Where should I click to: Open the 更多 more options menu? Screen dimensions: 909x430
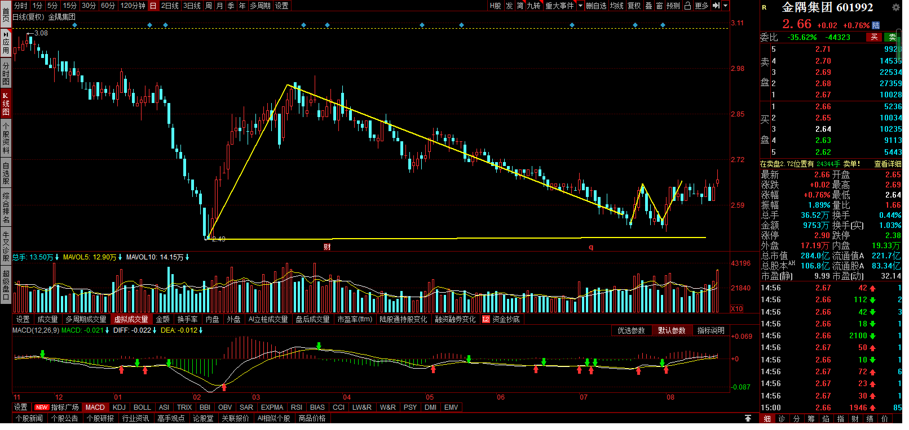[x=701, y=6]
